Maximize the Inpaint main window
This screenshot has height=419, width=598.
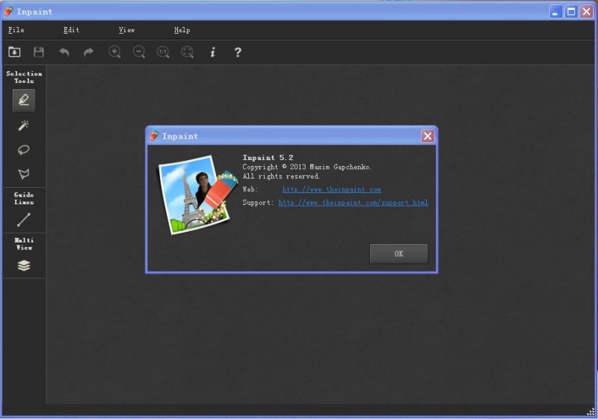[571, 11]
